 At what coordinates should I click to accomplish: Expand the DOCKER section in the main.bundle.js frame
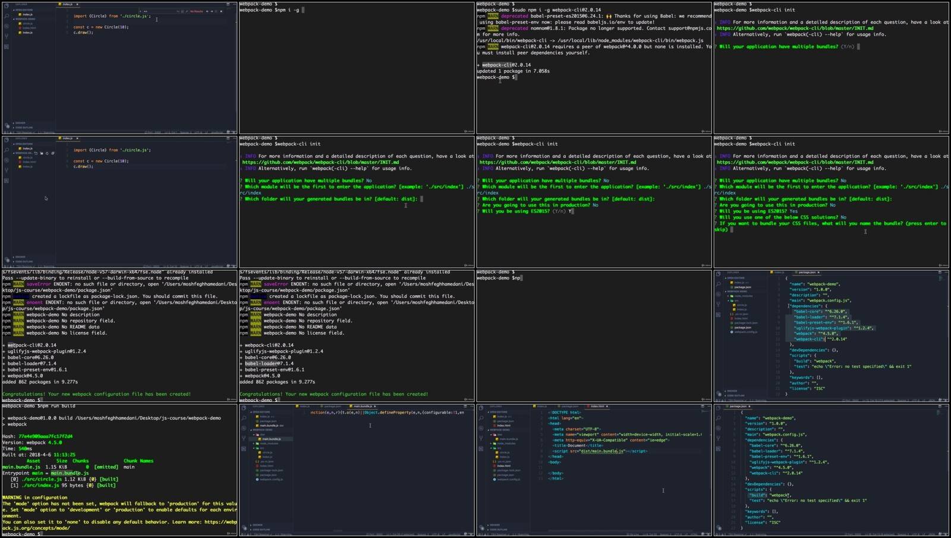(256, 525)
